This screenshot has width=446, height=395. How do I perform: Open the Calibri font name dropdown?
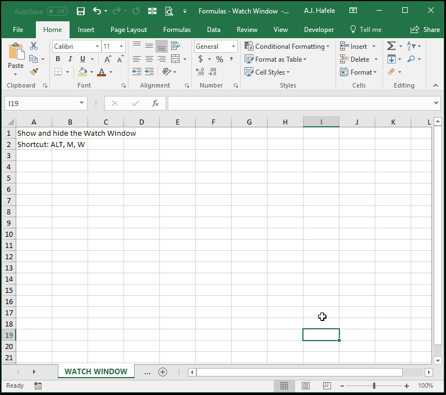[97, 47]
